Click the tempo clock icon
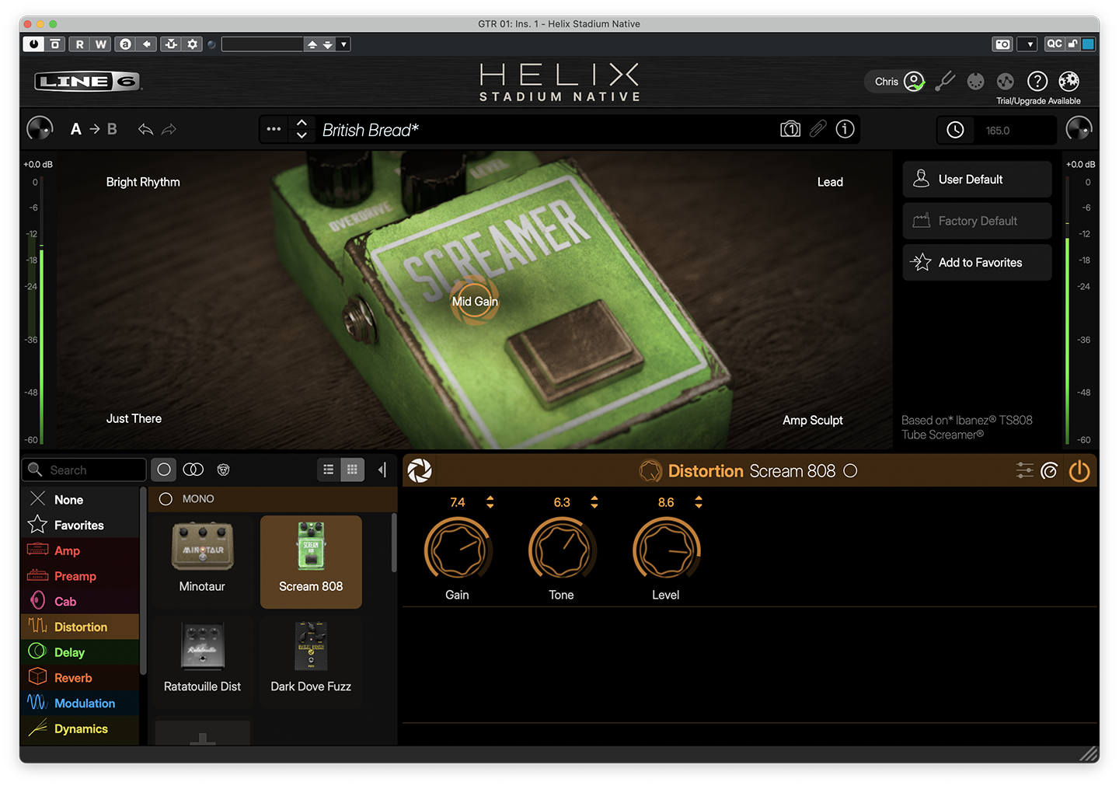Screen dimensions: 1119x786 (x=956, y=130)
